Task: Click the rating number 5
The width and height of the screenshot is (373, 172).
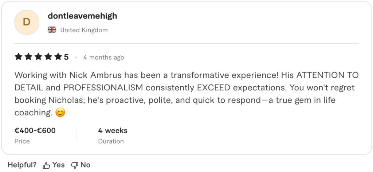Action: pyautogui.click(x=66, y=57)
